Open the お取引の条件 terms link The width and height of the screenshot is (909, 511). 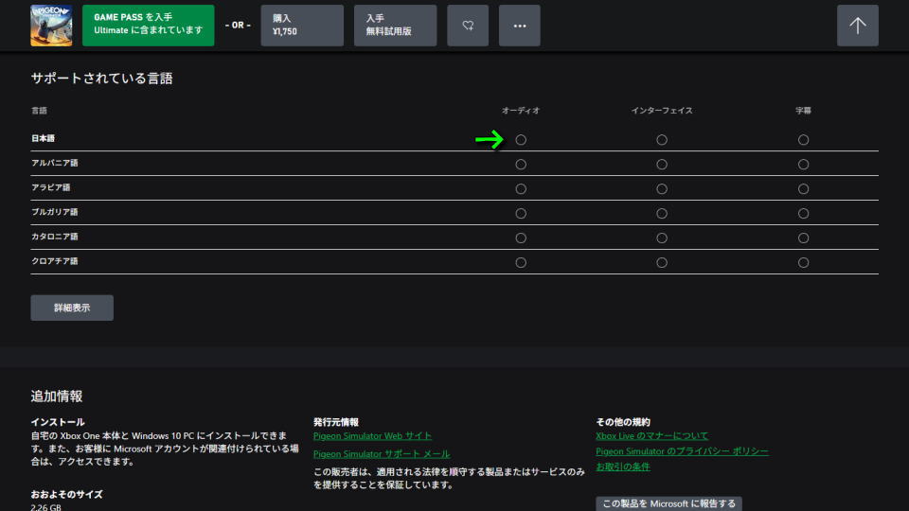622,467
